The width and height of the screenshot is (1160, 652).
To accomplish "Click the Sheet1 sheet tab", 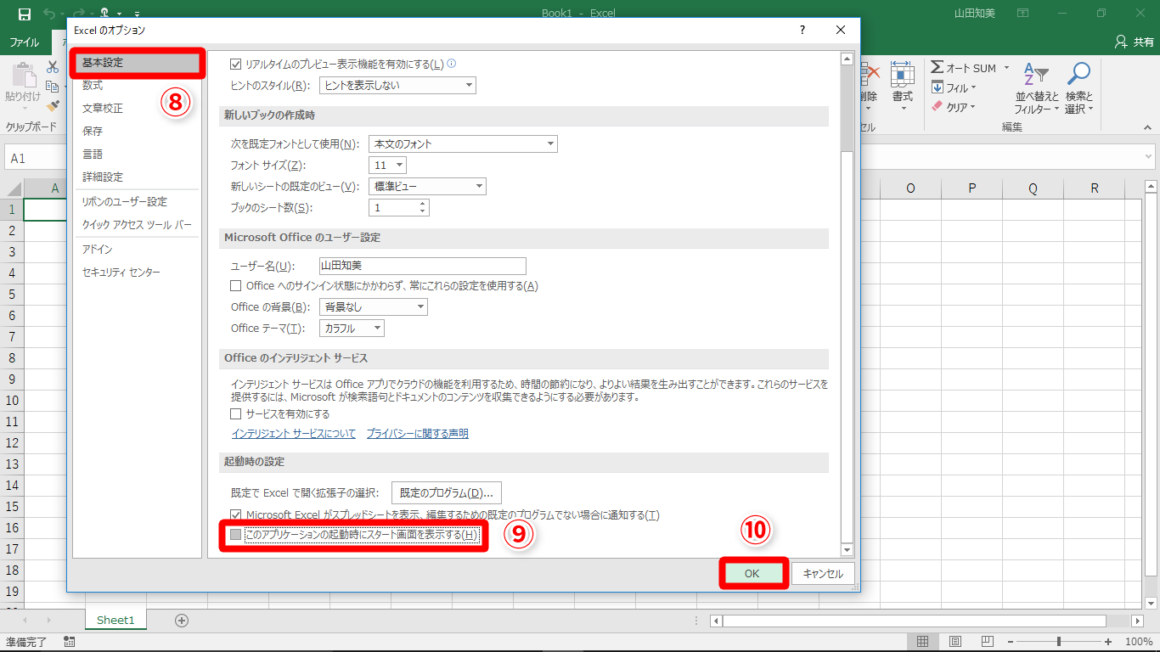I will (x=115, y=621).
